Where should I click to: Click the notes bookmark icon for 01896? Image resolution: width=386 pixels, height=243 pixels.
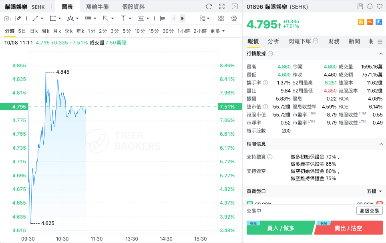(360, 6)
